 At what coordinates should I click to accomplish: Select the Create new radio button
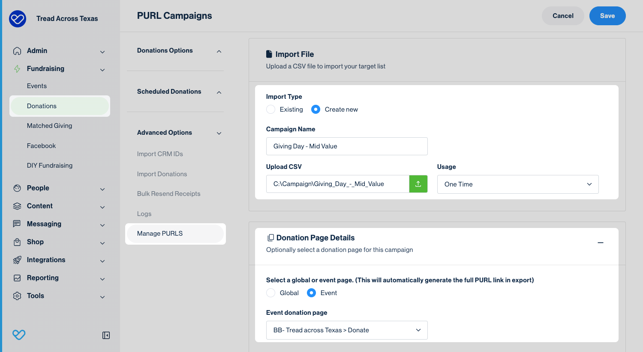(315, 109)
